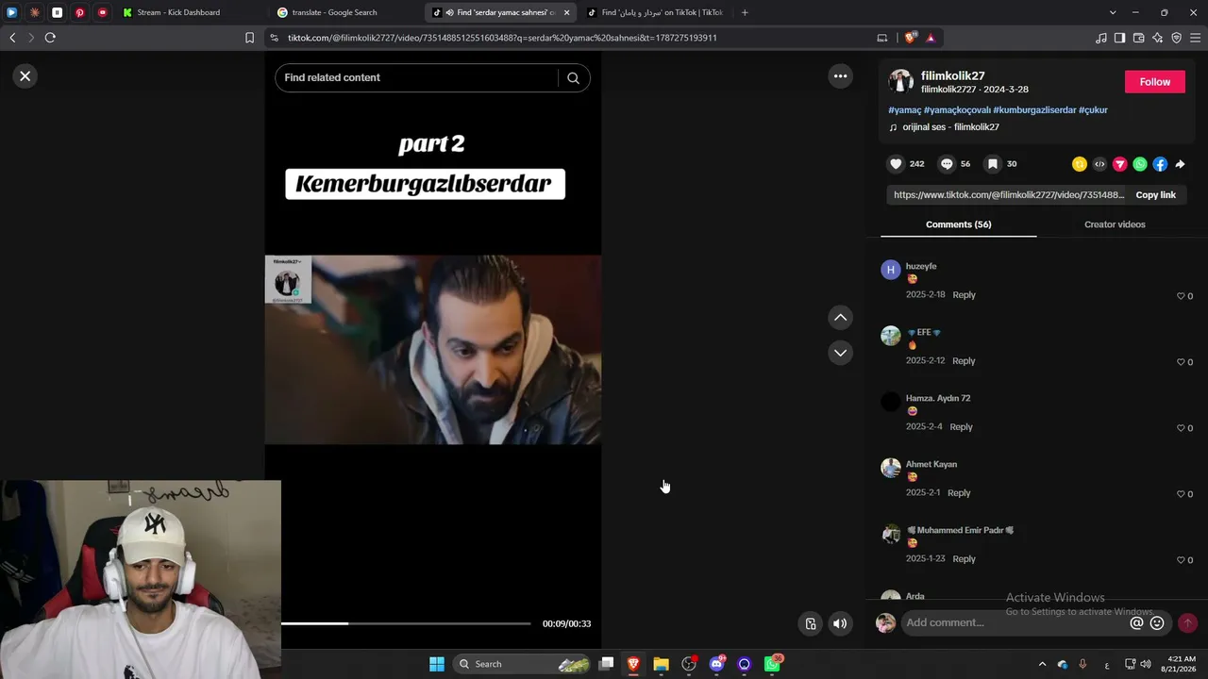1208x679 pixels.
Task: Click the Windows taskbar Search box
Action: tap(523, 664)
